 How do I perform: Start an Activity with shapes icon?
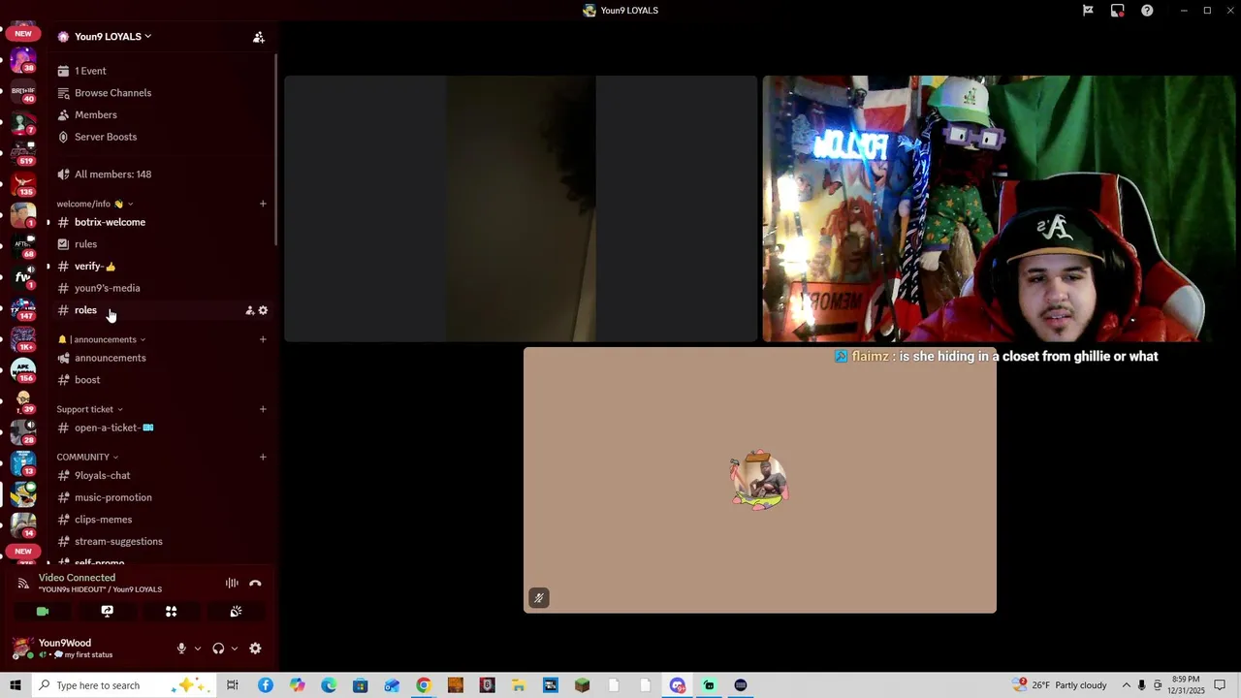[171, 612]
